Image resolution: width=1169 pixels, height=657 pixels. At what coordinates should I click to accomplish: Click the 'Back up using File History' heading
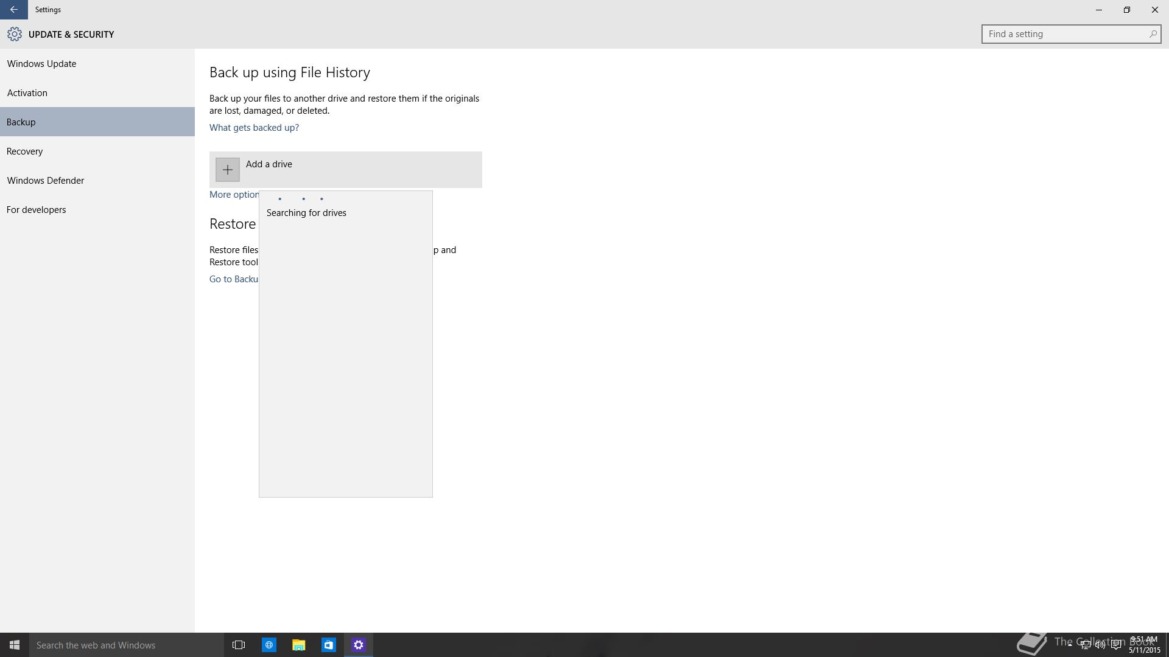(290, 72)
